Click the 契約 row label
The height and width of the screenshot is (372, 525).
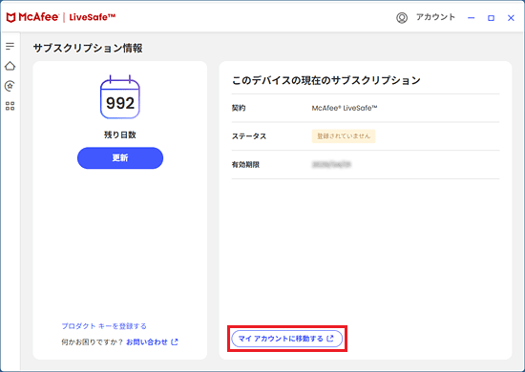[239, 108]
